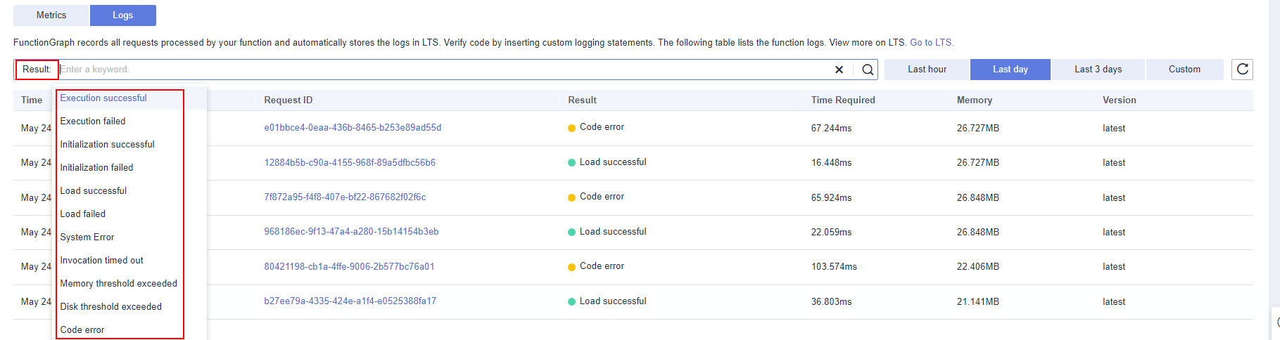The height and width of the screenshot is (340, 1280).
Task: Click the keyword input field
Action: (443, 70)
